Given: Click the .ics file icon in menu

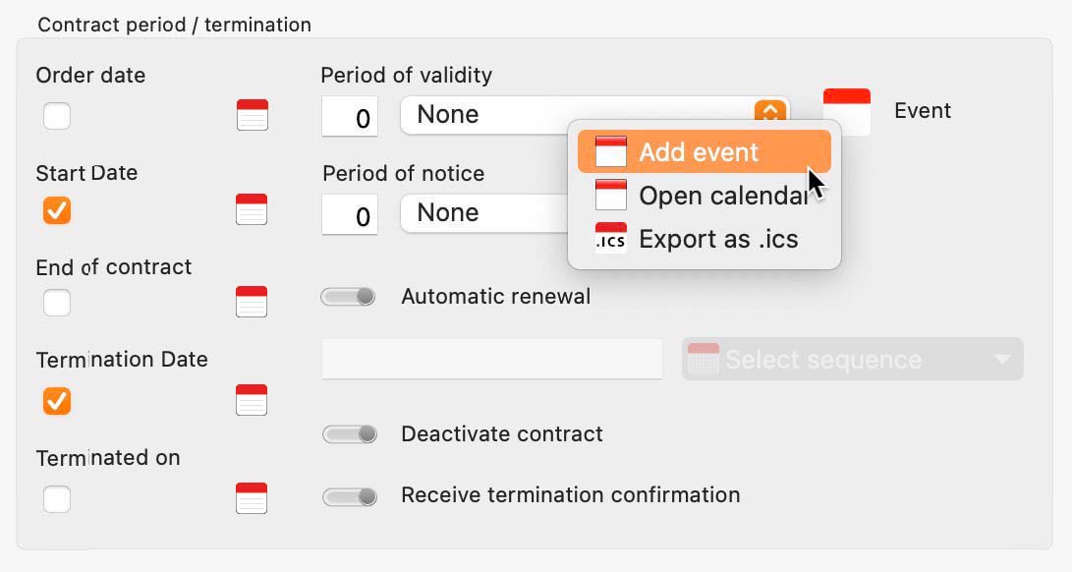Looking at the screenshot, I should pyautogui.click(x=610, y=238).
